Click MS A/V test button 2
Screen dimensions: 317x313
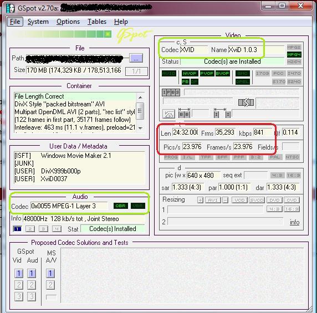(x=50, y=285)
